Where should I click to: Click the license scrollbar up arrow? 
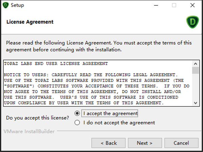[x=196, y=64]
